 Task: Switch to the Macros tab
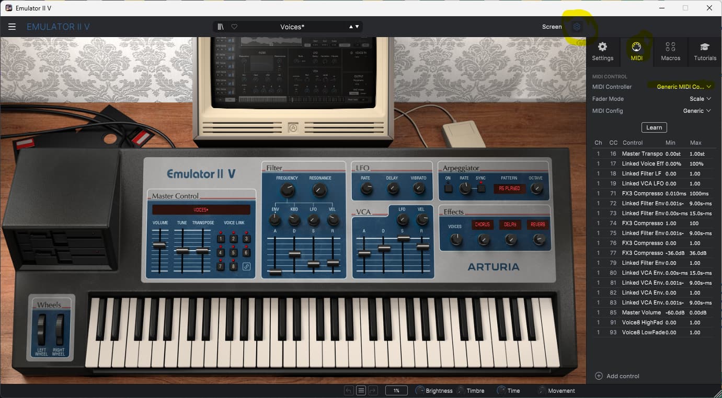point(670,51)
